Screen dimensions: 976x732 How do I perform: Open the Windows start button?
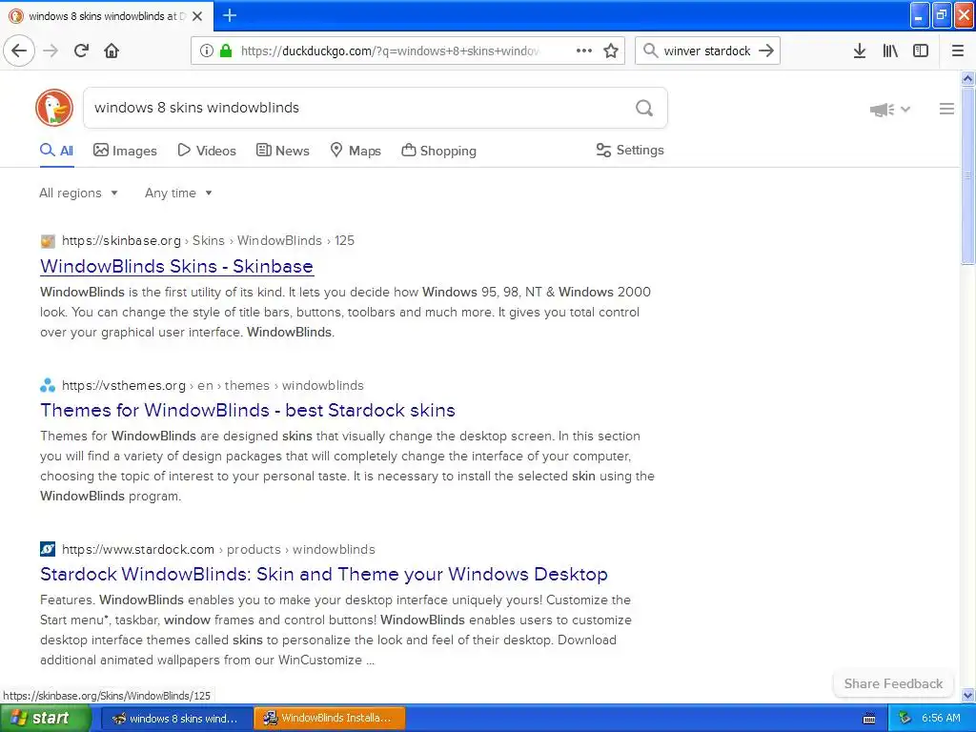[44, 719]
